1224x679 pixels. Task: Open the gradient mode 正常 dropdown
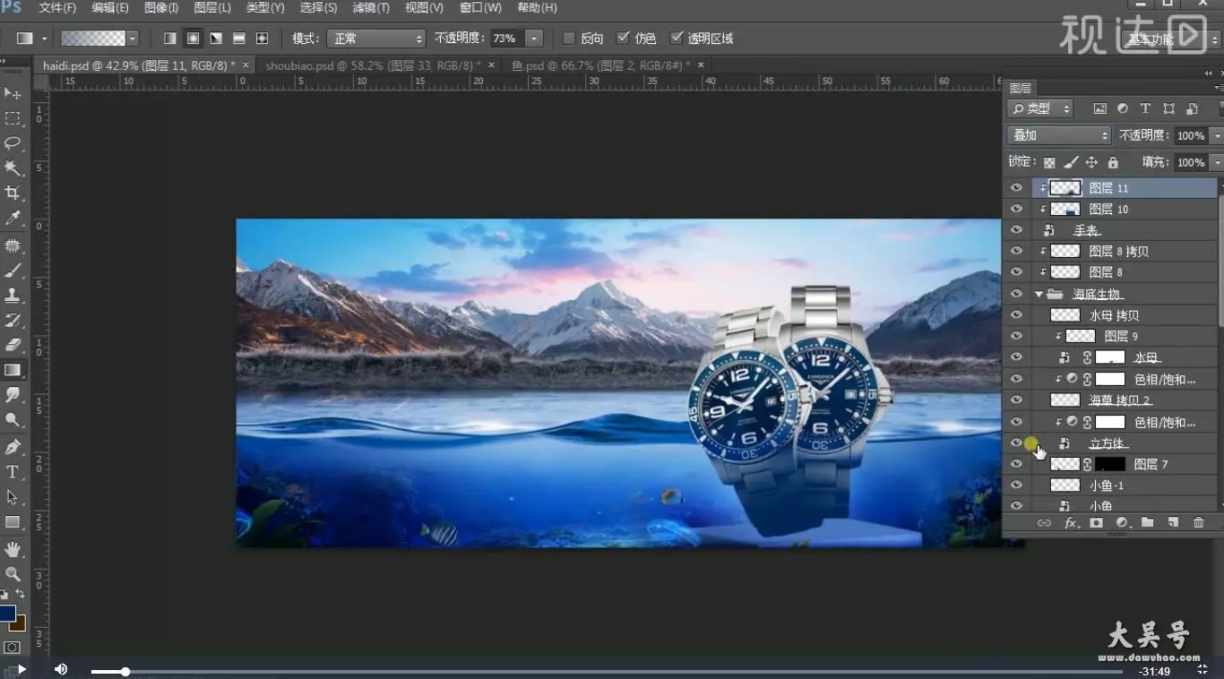point(375,39)
